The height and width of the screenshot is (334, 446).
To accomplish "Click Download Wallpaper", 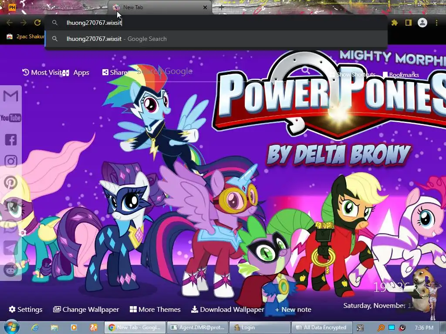I will tap(227, 309).
